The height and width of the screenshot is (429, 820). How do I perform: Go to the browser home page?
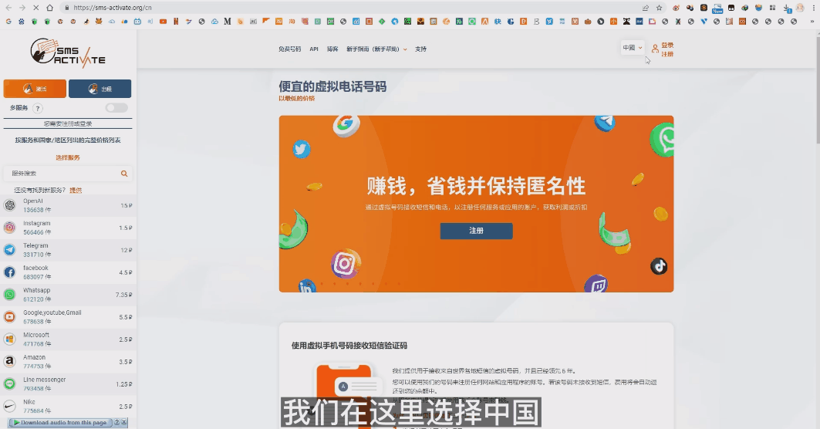point(49,8)
